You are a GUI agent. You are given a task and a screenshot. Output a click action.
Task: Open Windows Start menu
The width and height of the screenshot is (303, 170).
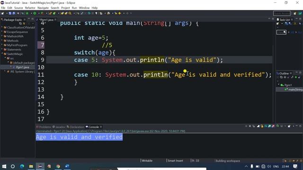point(4,166)
